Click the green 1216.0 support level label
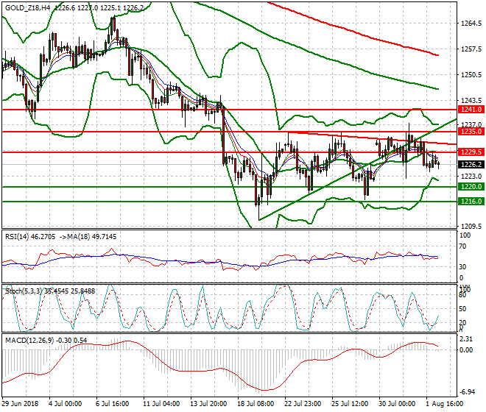The width and height of the screenshot is (486, 412). coord(471,202)
